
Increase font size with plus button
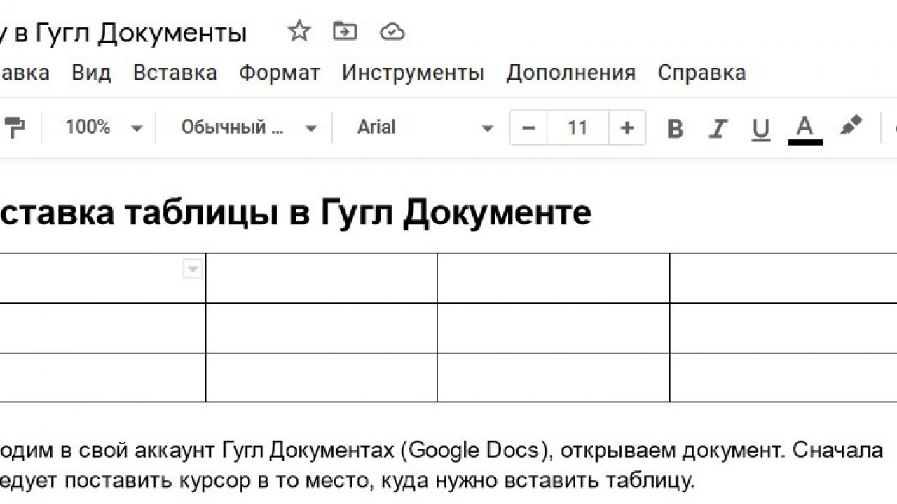tap(627, 127)
